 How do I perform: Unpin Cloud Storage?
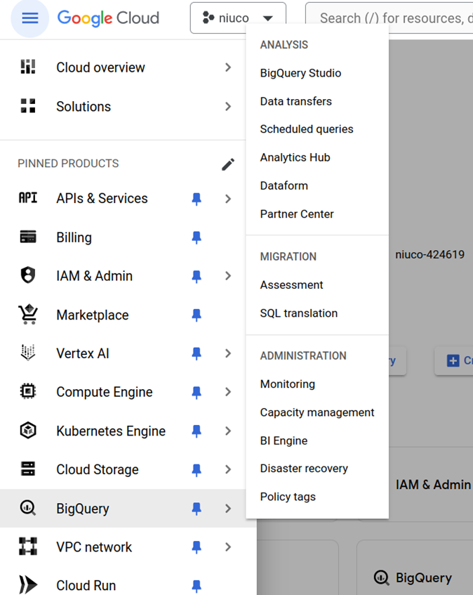point(196,470)
